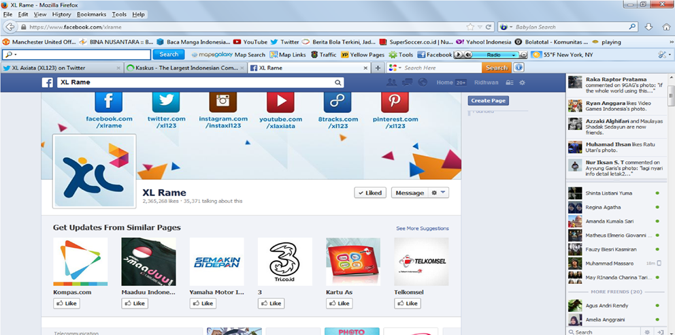This screenshot has height=335, width=675.
Task: Switch to the Kaskus tab
Action: click(185, 68)
